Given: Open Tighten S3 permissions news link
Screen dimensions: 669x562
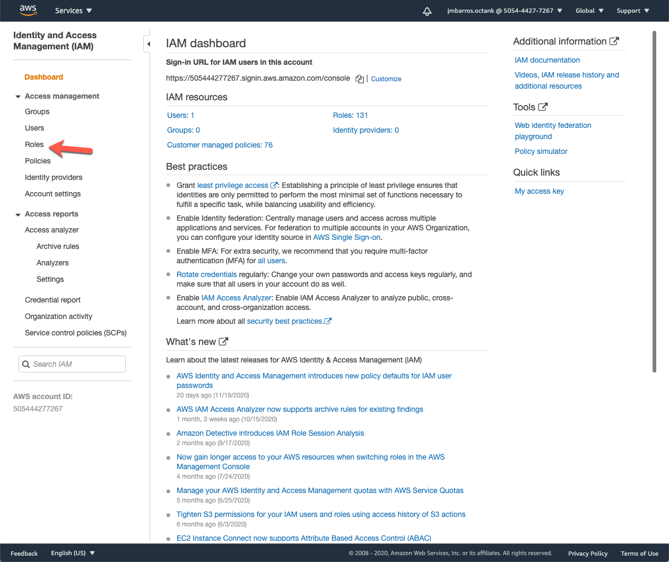Looking at the screenshot, I should (x=321, y=514).
